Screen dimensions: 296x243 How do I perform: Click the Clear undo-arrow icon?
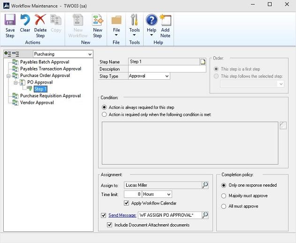[x=25, y=20]
